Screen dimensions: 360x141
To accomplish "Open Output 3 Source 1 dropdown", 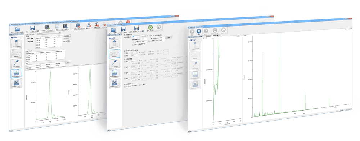I will [134, 72].
